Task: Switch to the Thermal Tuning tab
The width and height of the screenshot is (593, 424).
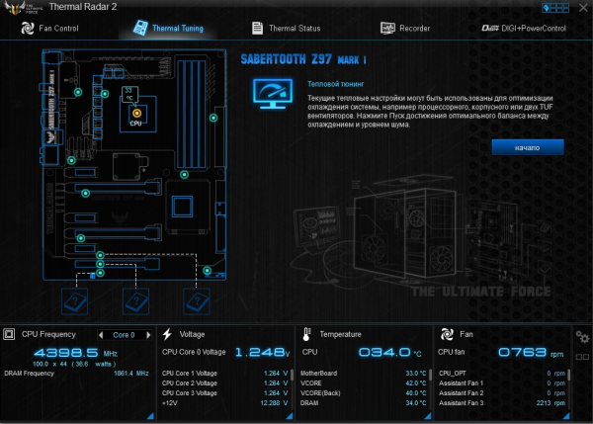Action: pos(168,29)
